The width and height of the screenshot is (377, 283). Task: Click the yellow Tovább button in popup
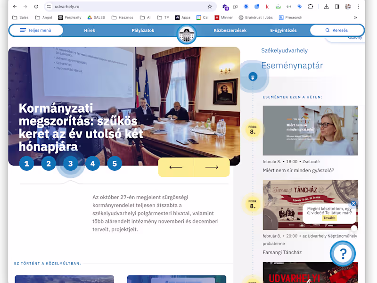(329, 218)
